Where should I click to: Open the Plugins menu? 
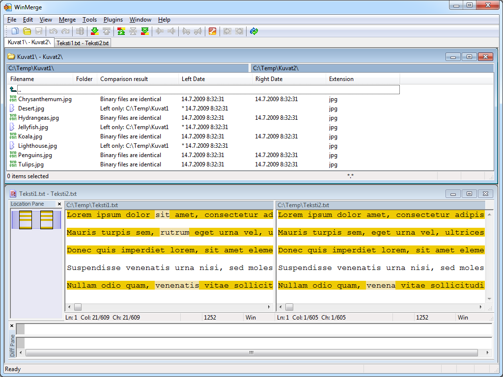(113, 20)
